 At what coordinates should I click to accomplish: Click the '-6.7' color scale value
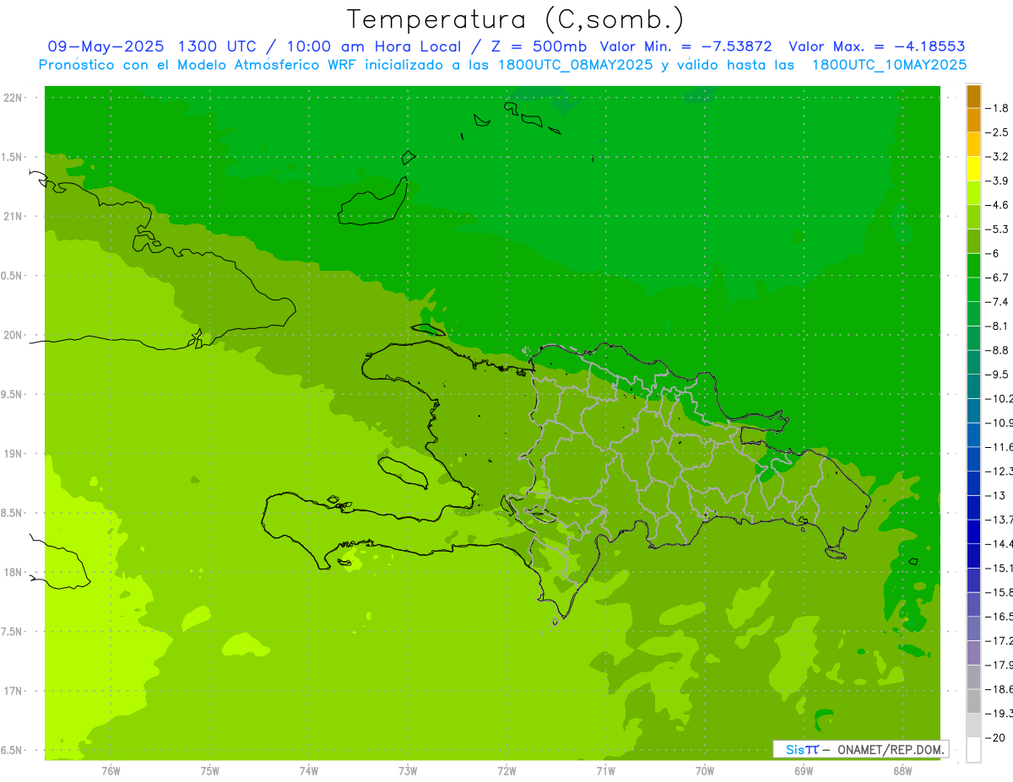(x=998, y=278)
